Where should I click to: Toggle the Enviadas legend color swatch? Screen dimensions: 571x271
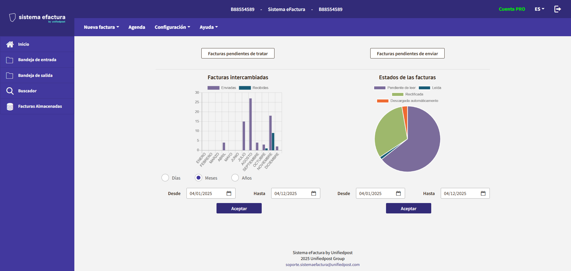[213, 88]
